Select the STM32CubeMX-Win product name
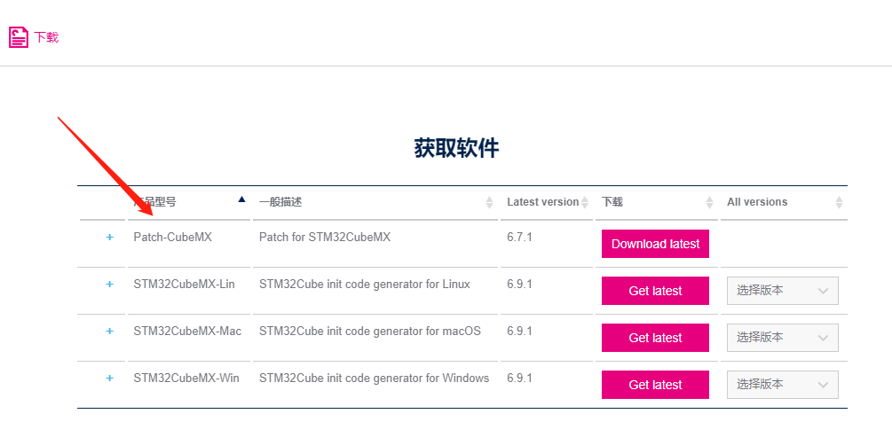 pos(186,378)
